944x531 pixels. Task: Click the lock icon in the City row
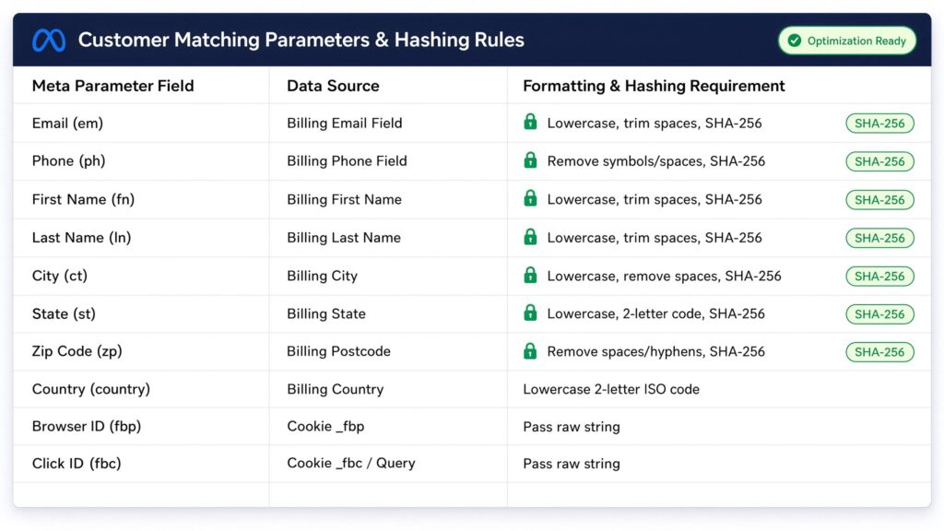tap(530, 275)
